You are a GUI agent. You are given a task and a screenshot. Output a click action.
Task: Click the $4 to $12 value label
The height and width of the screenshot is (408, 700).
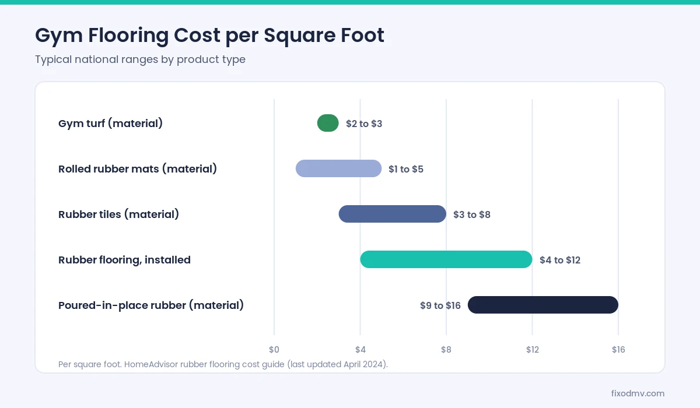tap(560, 260)
